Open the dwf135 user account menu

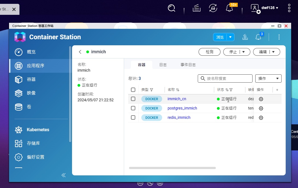click(265, 8)
